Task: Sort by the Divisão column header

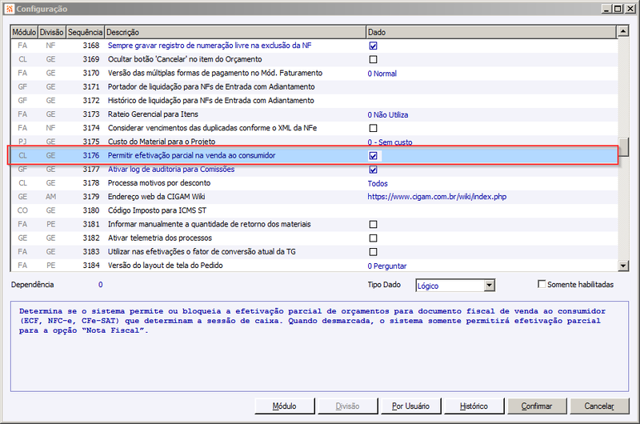Action: pyautogui.click(x=51, y=32)
